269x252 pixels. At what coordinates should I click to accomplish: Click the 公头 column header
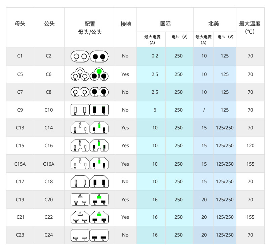click(x=49, y=24)
